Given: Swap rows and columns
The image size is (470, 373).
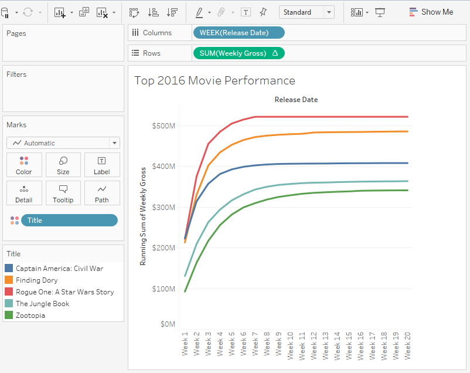Looking at the screenshot, I should coord(134,12).
